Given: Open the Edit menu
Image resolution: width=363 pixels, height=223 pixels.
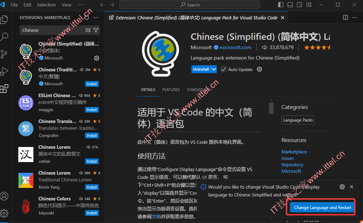Looking at the screenshot, I should pyautogui.click(x=27, y=5).
